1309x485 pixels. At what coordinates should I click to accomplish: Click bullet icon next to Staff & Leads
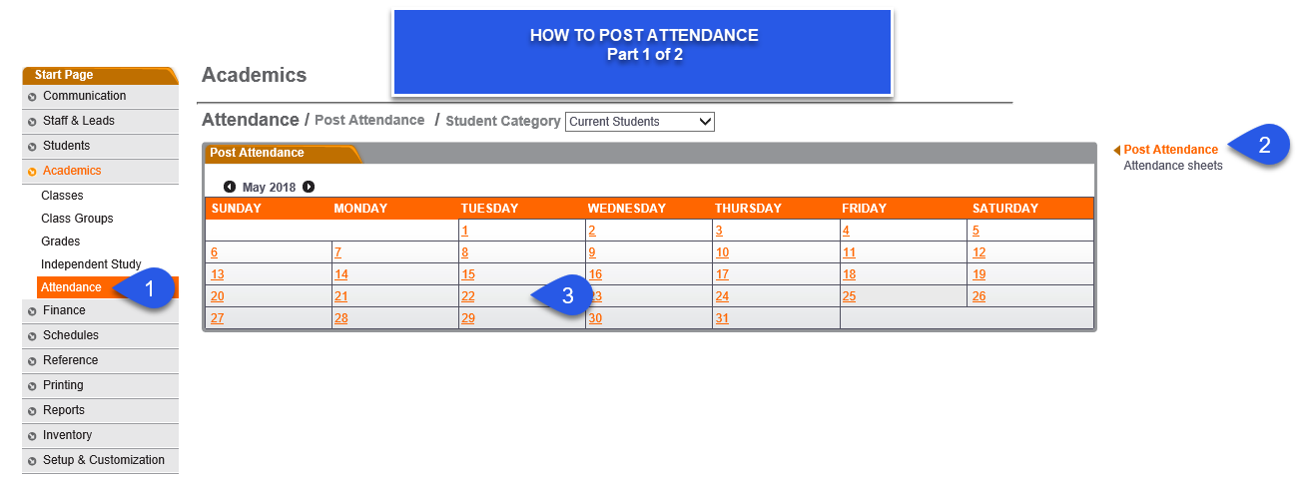33,122
